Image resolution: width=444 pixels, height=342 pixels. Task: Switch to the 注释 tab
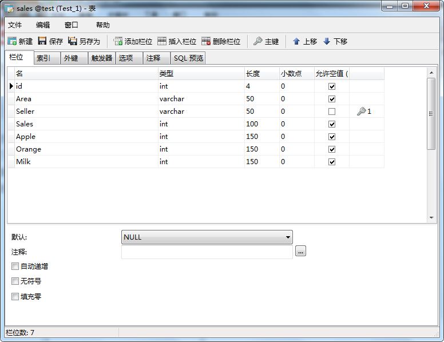157,58
